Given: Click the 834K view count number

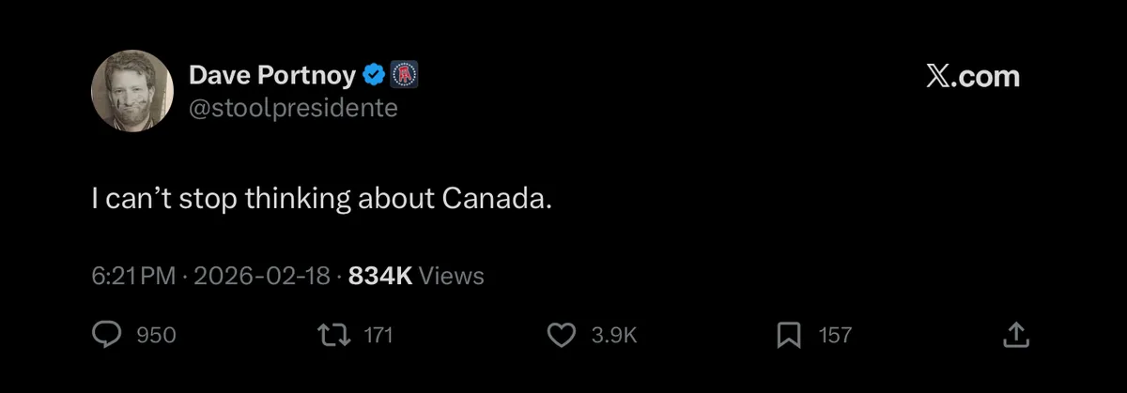Looking at the screenshot, I should 380,276.
